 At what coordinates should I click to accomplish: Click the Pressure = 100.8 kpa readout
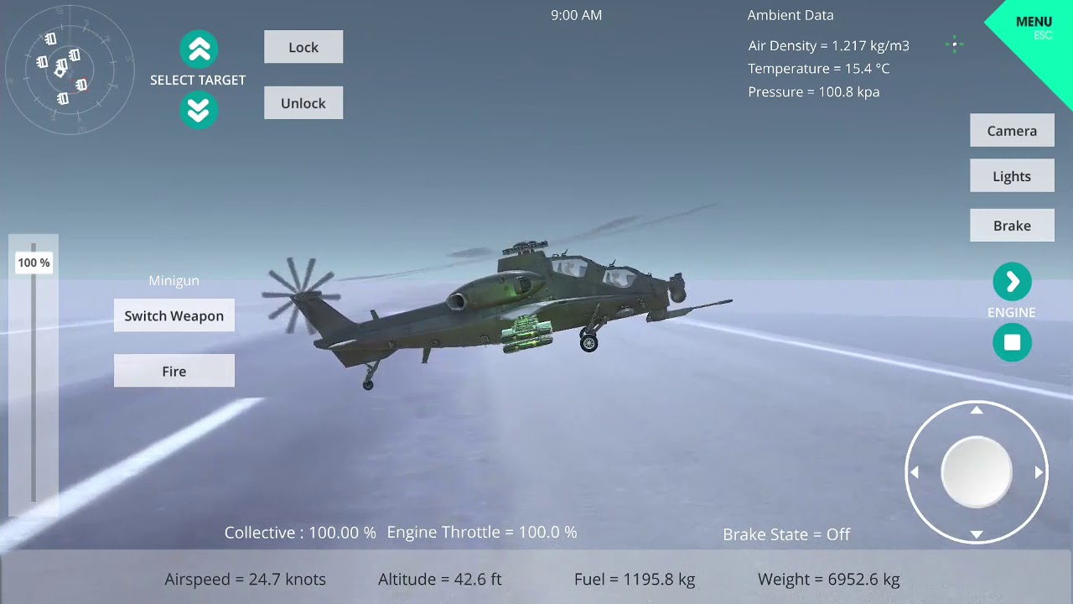click(x=814, y=91)
